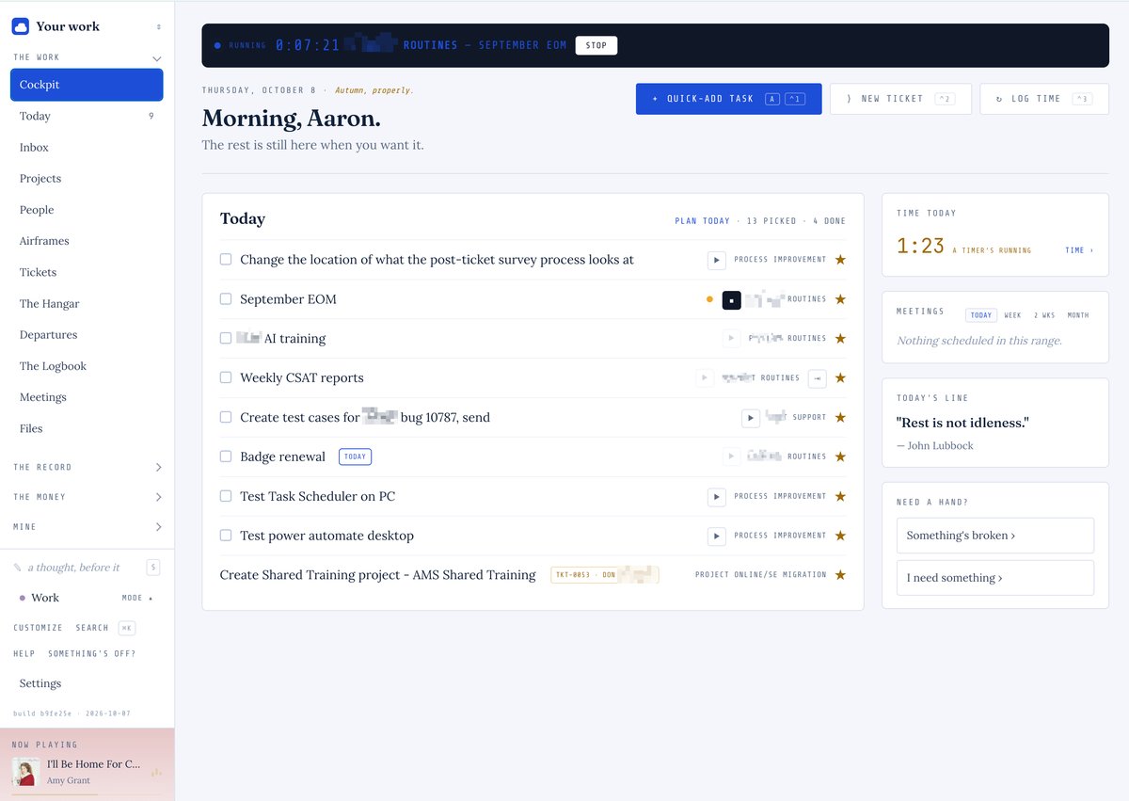
Task: Expand The Record section
Action: coord(158,468)
